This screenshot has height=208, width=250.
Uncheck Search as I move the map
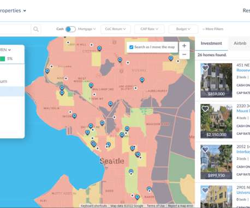click(131, 47)
